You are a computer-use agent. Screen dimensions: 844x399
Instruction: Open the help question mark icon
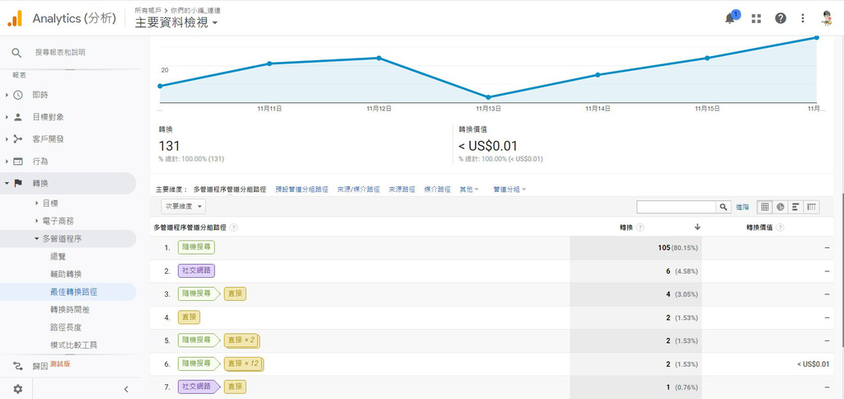(781, 18)
